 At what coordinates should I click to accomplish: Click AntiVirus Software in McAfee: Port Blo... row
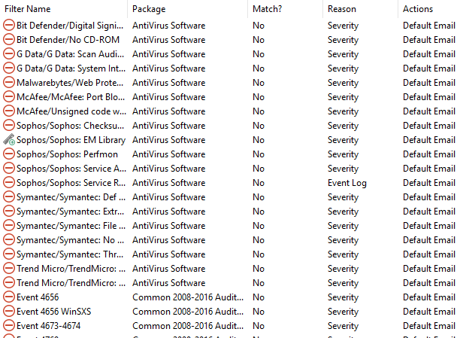click(168, 97)
